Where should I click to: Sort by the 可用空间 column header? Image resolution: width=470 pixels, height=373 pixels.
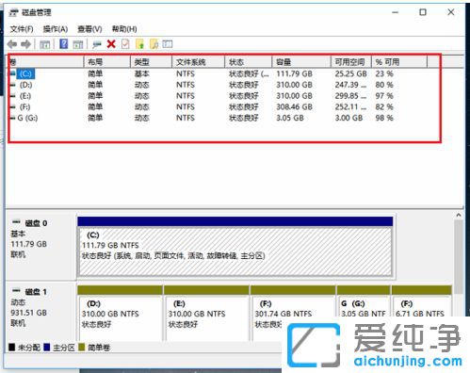click(x=351, y=62)
